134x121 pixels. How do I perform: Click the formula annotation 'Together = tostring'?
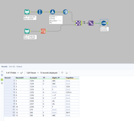(x=56, y=20)
